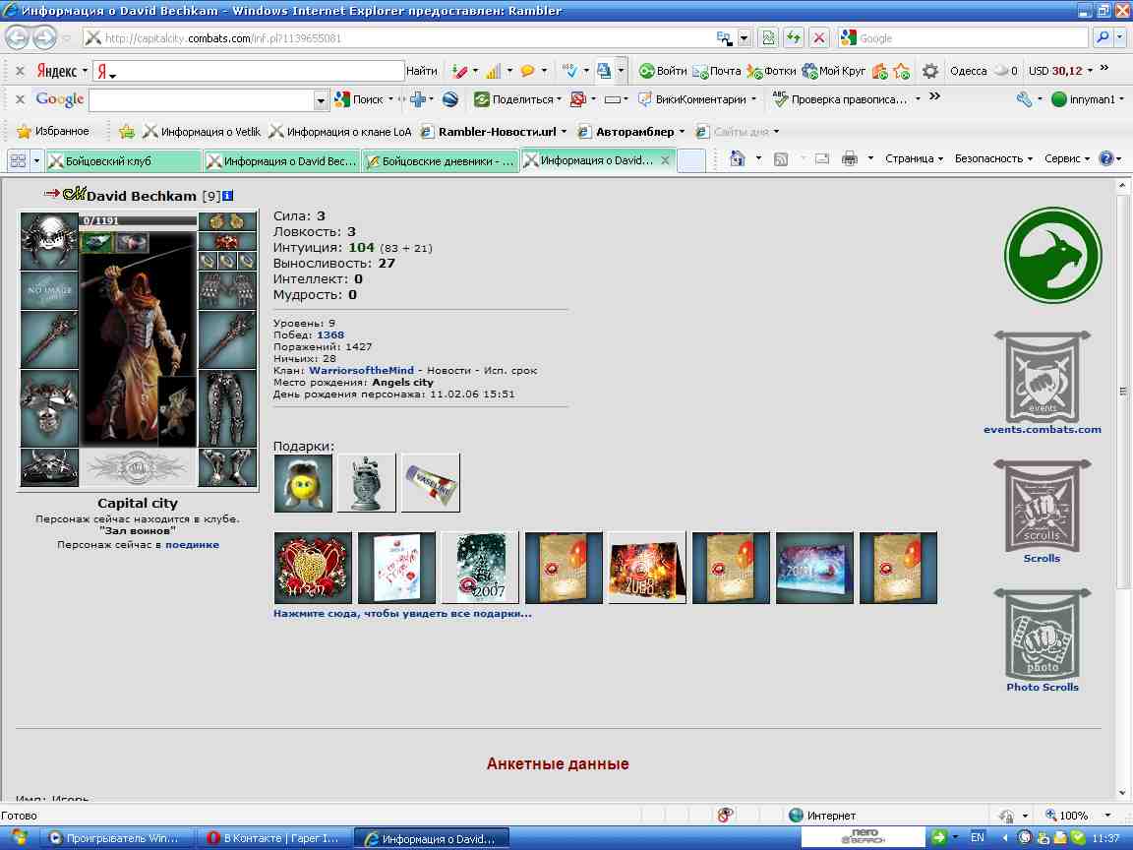Click the Yandex toolbar settings gear
This screenshot has width=1133, height=850.
coord(930,71)
